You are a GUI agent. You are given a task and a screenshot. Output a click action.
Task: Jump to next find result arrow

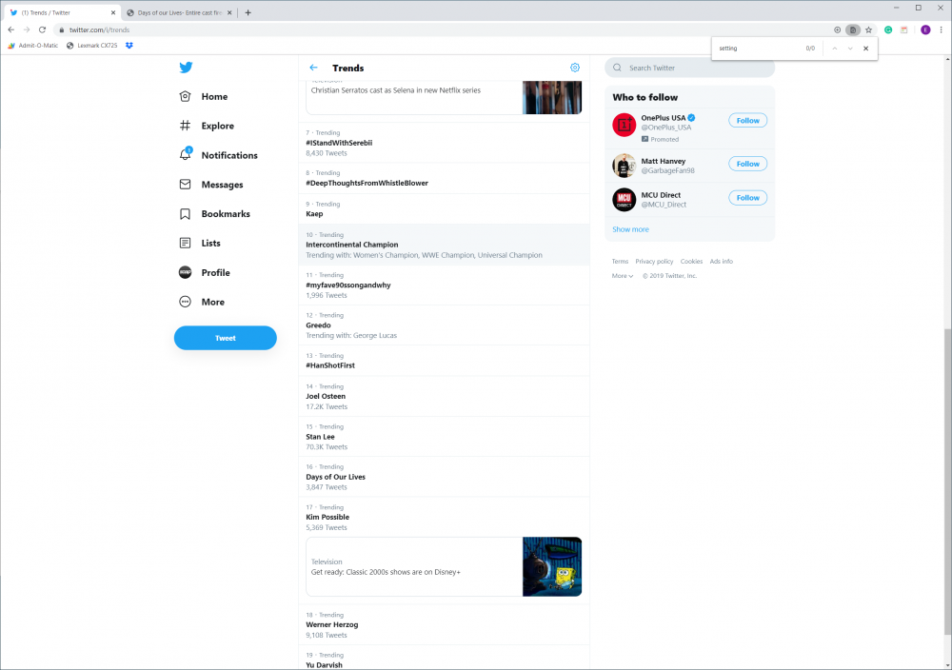click(850, 48)
